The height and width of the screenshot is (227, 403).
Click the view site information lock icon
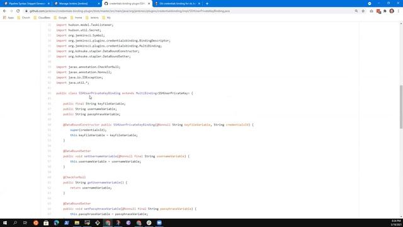click(26, 11)
